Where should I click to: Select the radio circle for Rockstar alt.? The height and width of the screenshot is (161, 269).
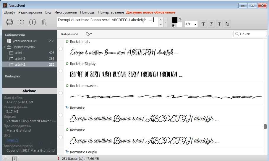pyautogui.click(x=61, y=49)
